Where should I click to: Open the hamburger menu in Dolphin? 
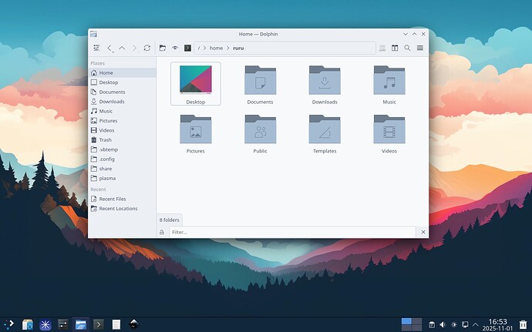(x=420, y=48)
